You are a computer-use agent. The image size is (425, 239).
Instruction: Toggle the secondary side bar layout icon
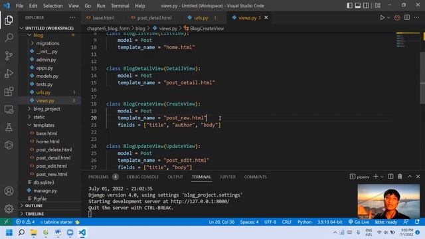pyautogui.click(x=366, y=5)
